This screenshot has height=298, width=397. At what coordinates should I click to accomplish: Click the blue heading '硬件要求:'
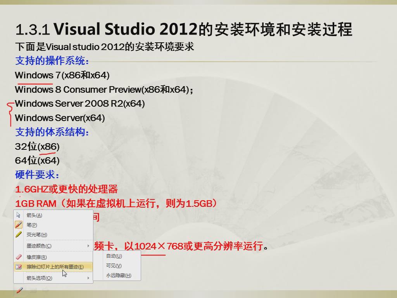pos(37,175)
